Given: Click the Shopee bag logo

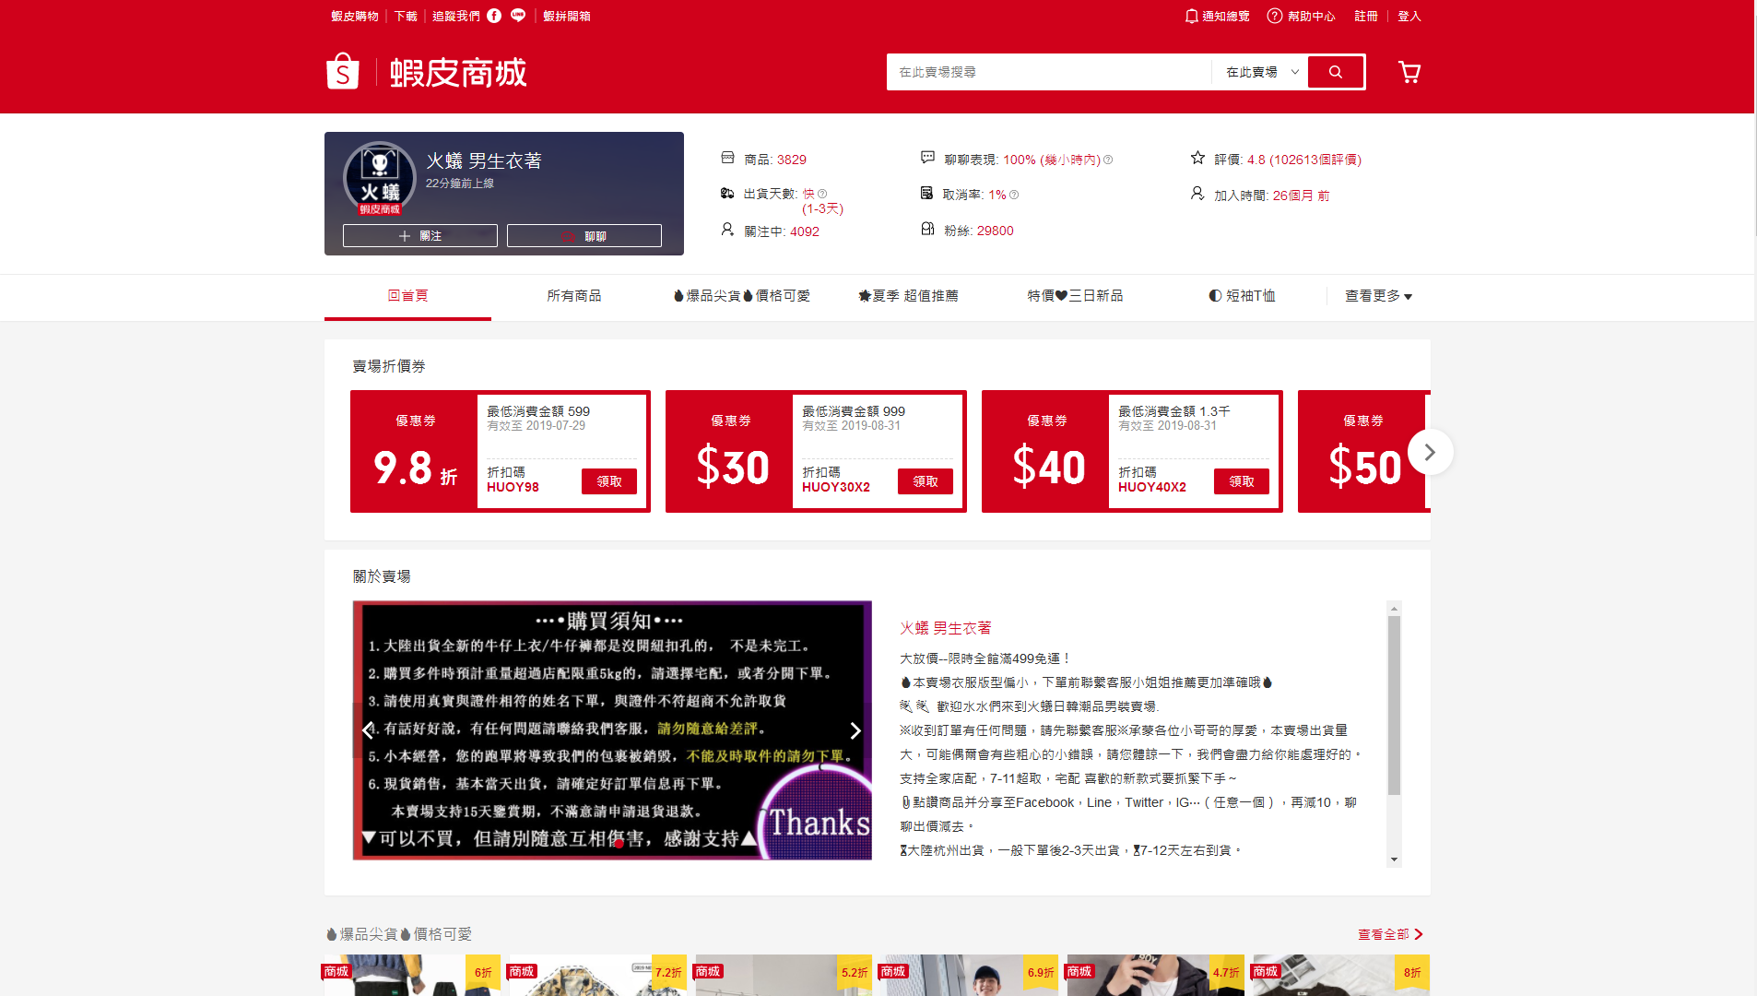Looking at the screenshot, I should click(343, 71).
